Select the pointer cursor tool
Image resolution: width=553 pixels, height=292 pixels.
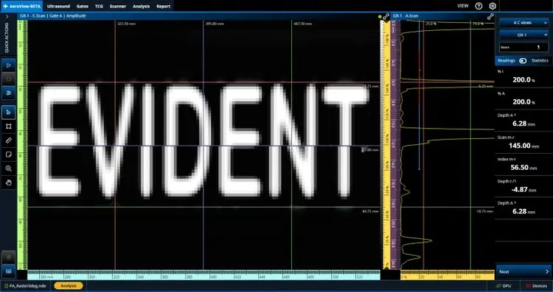8,113
